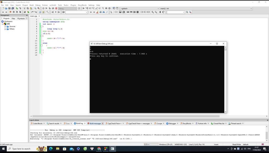The width and height of the screenshot is (269, 153).
Task: Click the toolbar Zoom in magnifier
Action: click(153, 12)
